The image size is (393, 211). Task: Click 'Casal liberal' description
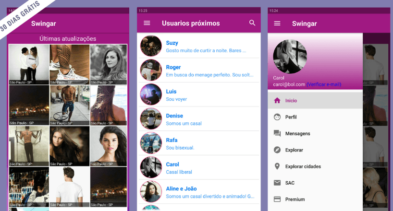tap(179, 172)
